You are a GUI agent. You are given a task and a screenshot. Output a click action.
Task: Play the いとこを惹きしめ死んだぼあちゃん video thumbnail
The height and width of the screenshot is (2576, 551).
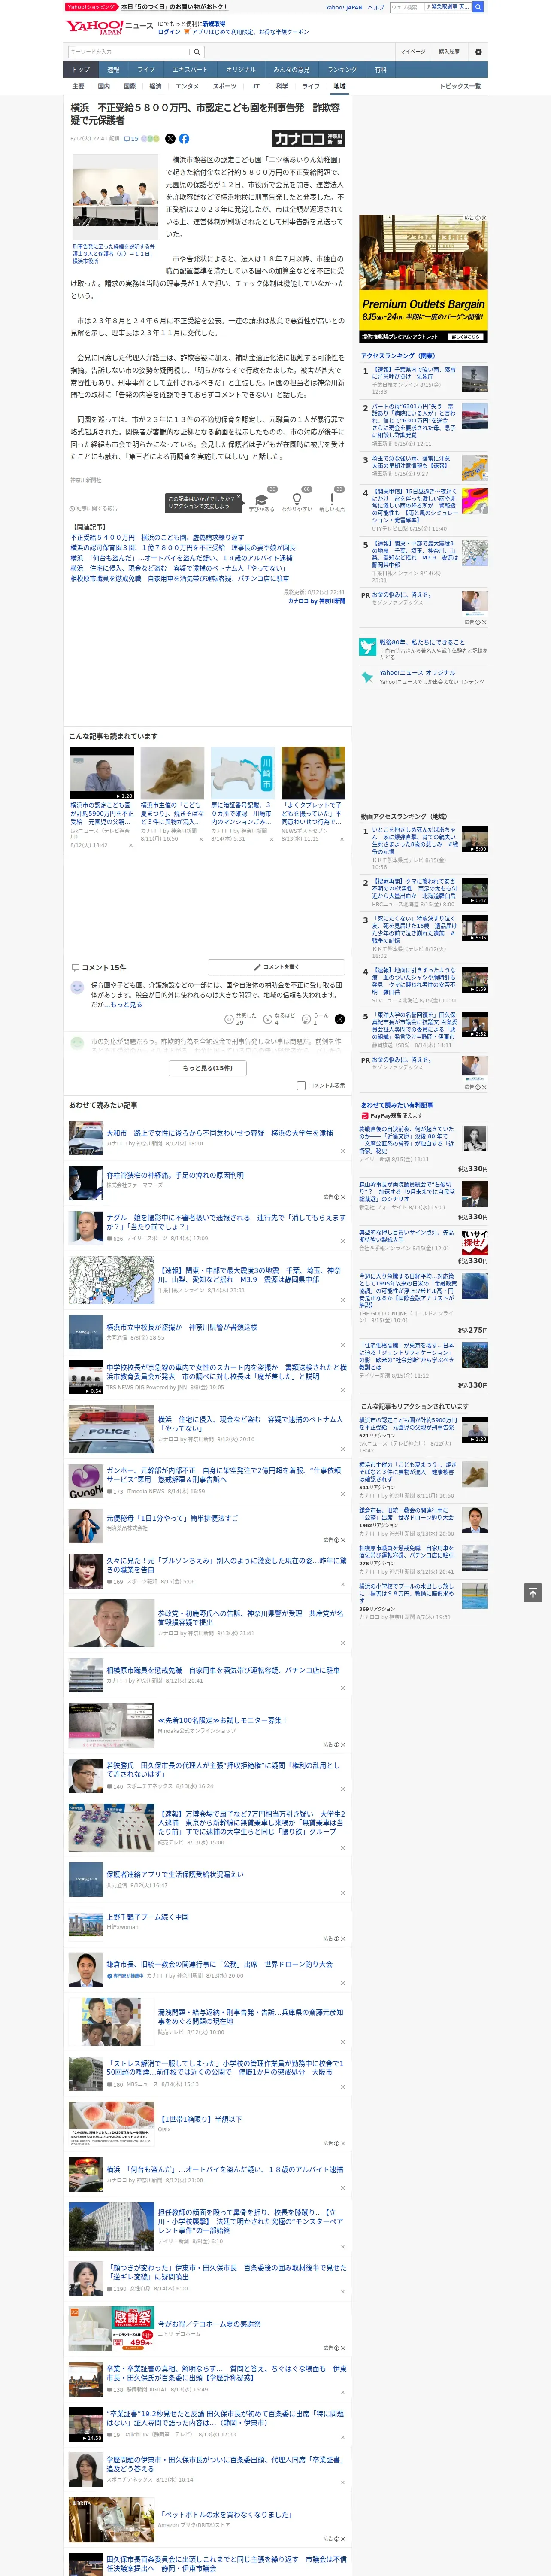tap(474, 838)
